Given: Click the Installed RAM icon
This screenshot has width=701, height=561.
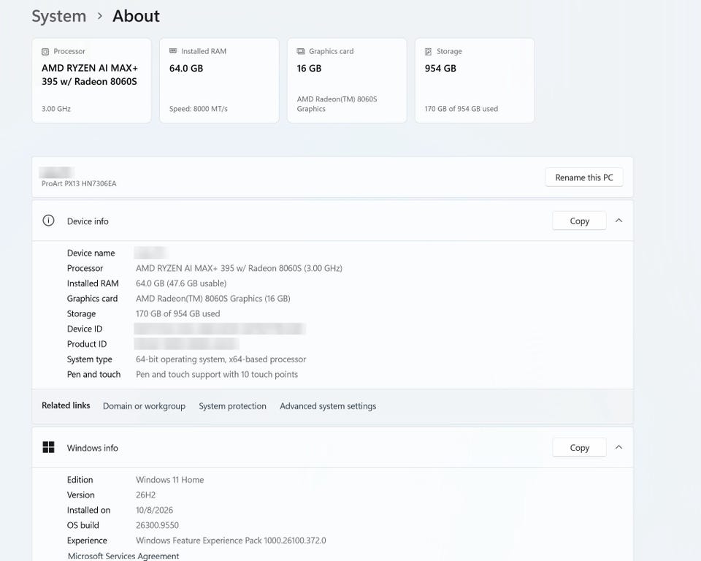Looking at the screenshot, I should [x=173, y=51].
